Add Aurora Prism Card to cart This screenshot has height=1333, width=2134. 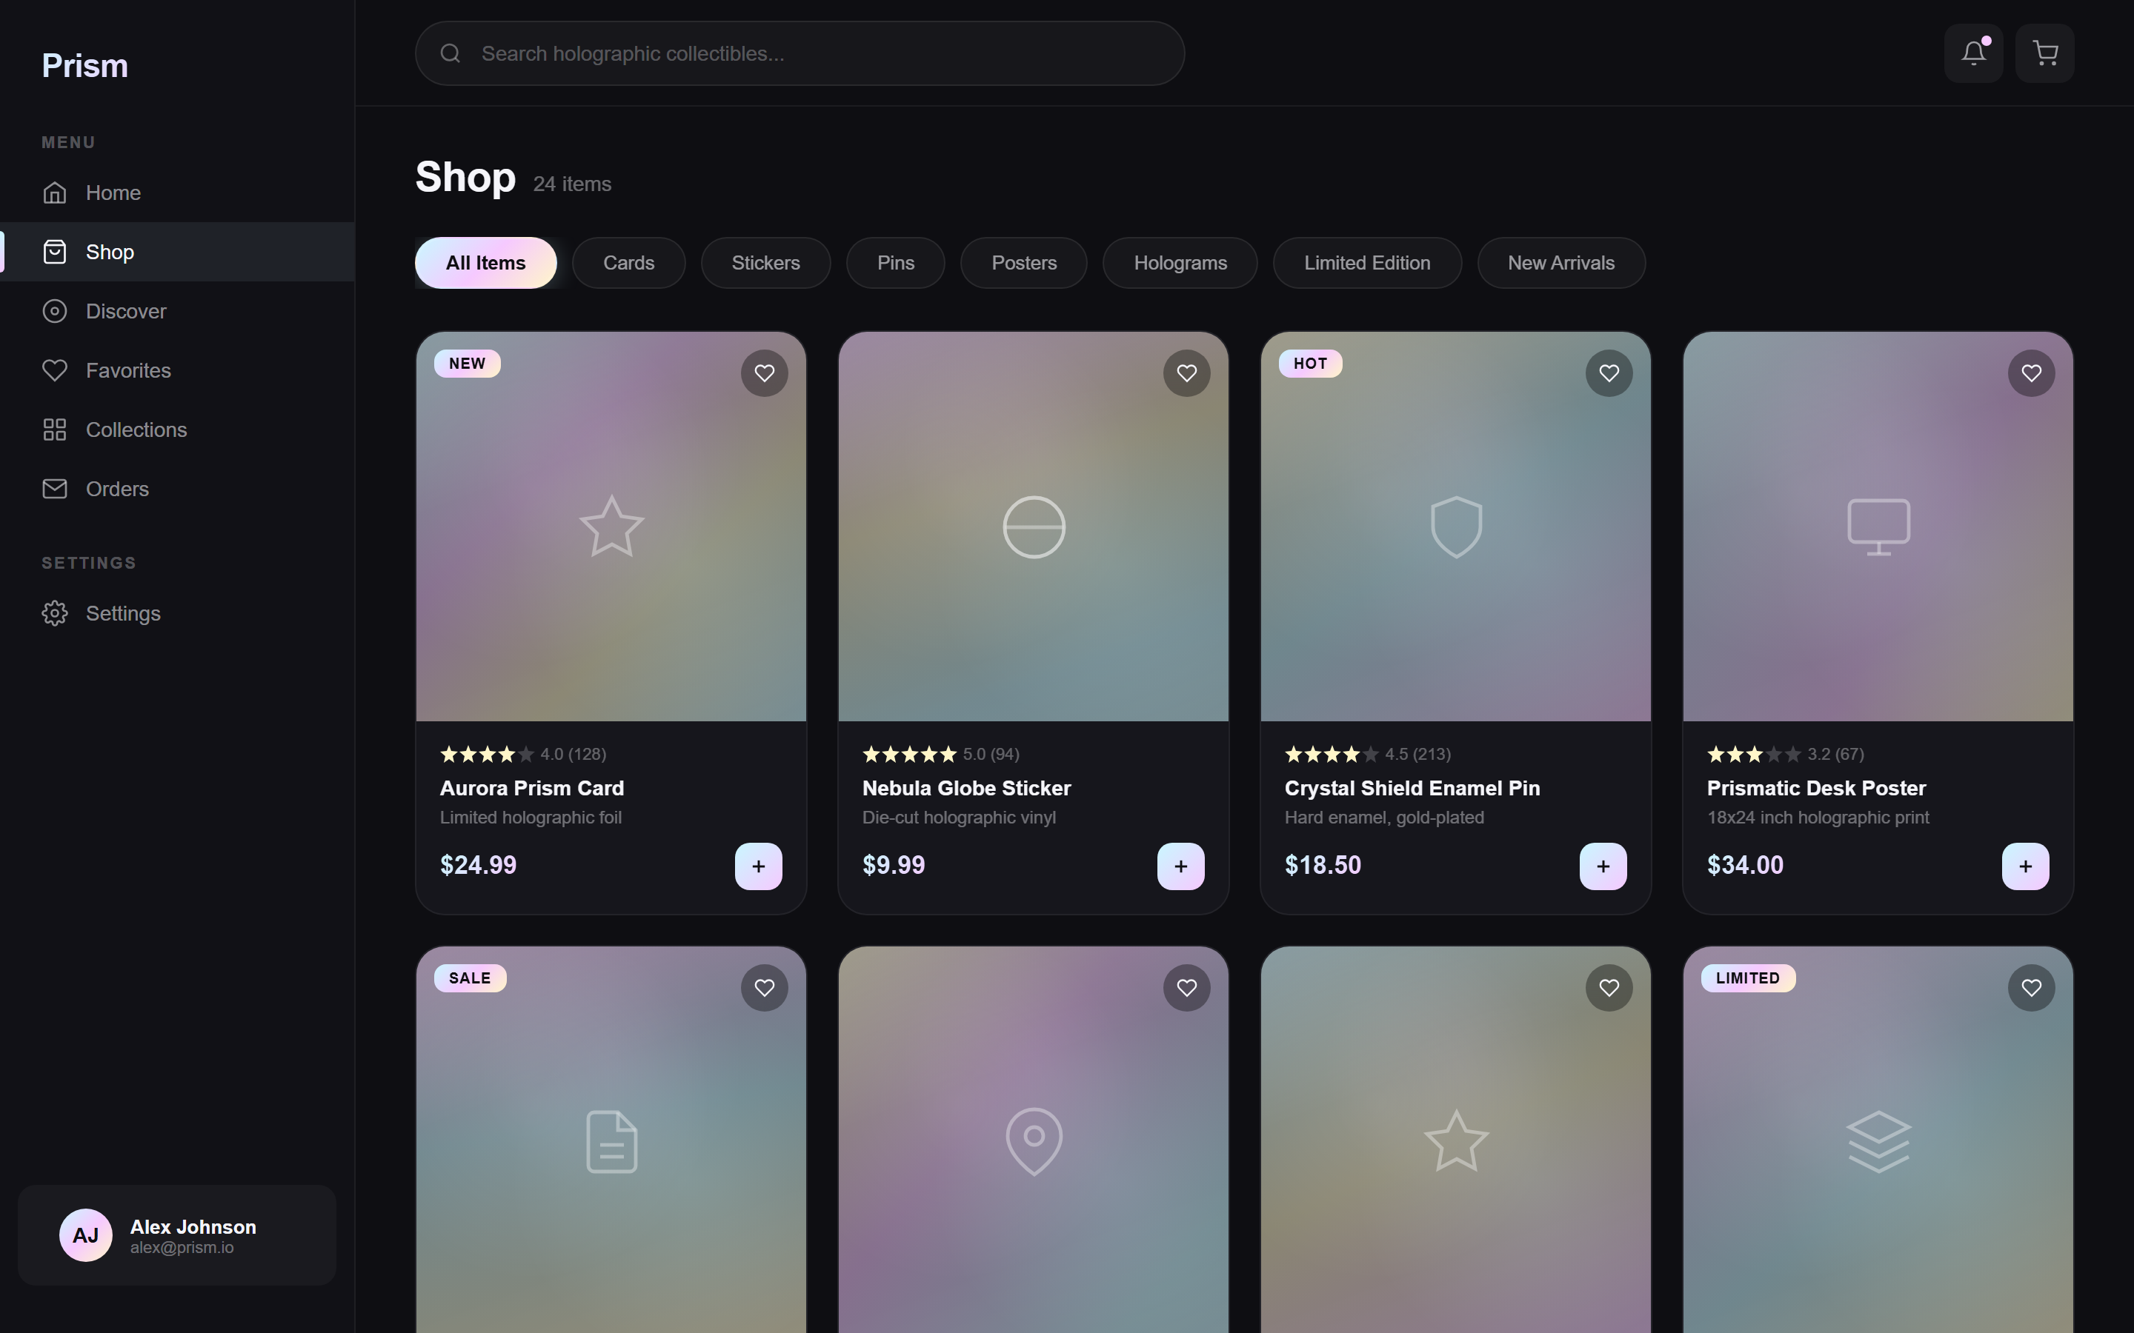tap(758, 866)
